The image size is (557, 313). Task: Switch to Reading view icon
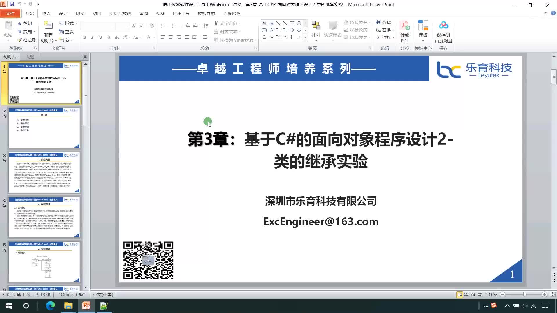click(473, 295)
